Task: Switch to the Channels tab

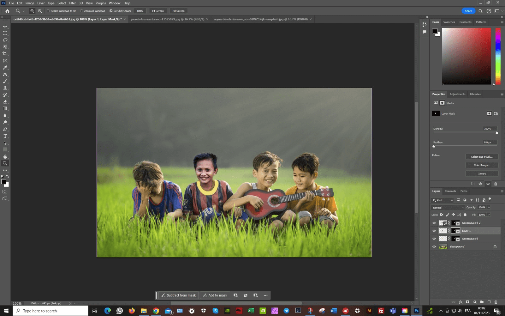Action: tap(450, 191)
